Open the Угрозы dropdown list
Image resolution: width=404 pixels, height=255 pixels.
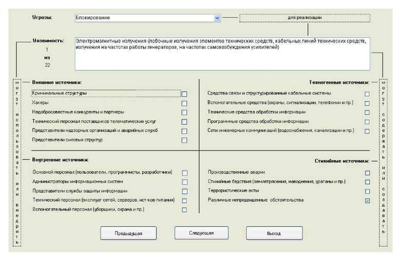[217, 18]
